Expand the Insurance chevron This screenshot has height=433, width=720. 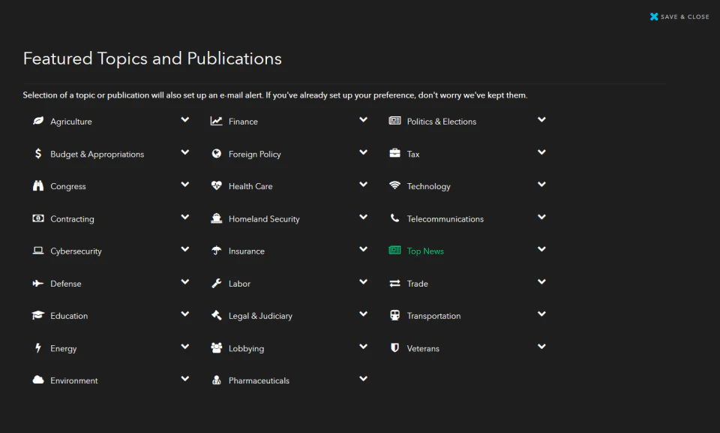pyautogui.click(x=363, y=249)
